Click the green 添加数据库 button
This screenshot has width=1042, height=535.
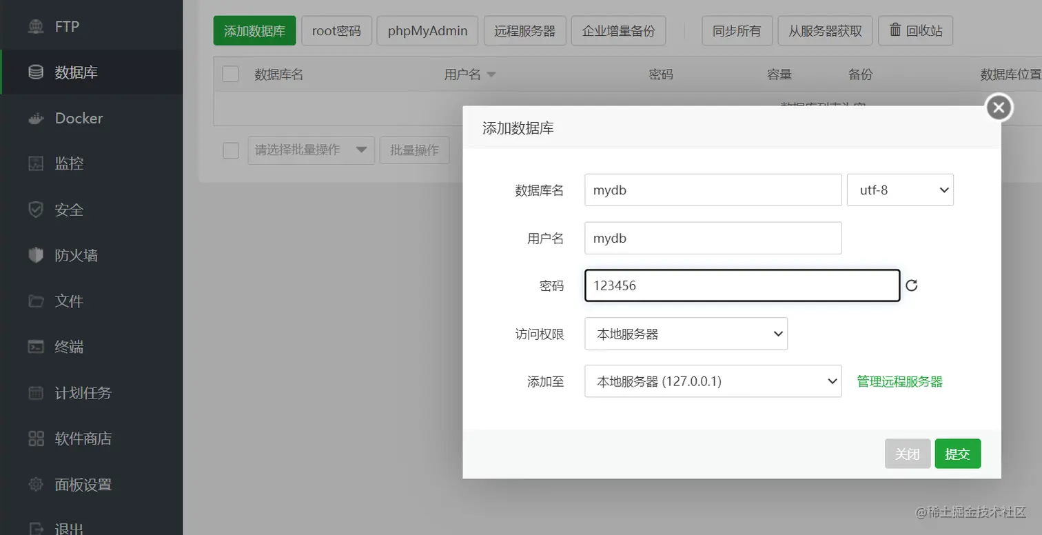255,31
